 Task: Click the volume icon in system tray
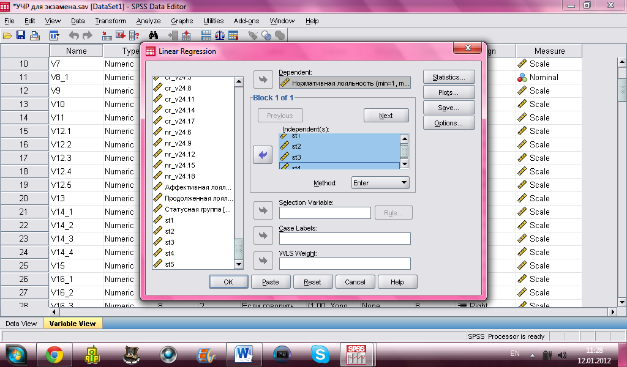point(562,355)
